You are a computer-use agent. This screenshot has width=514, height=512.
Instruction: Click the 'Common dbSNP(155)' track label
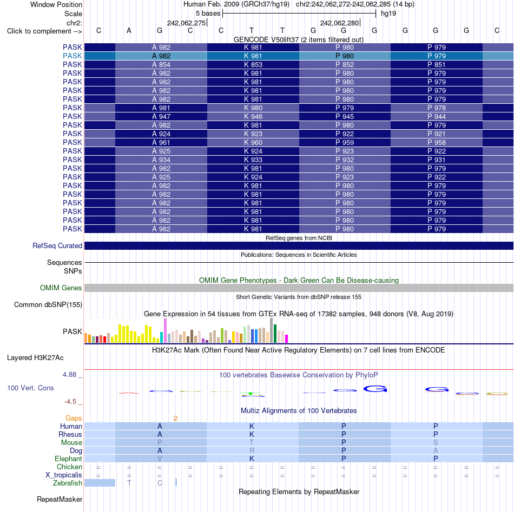click(48, 304)
